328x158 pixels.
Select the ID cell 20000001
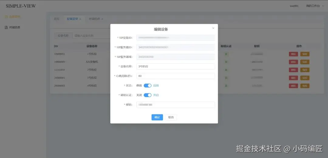[x=60, y=78]
